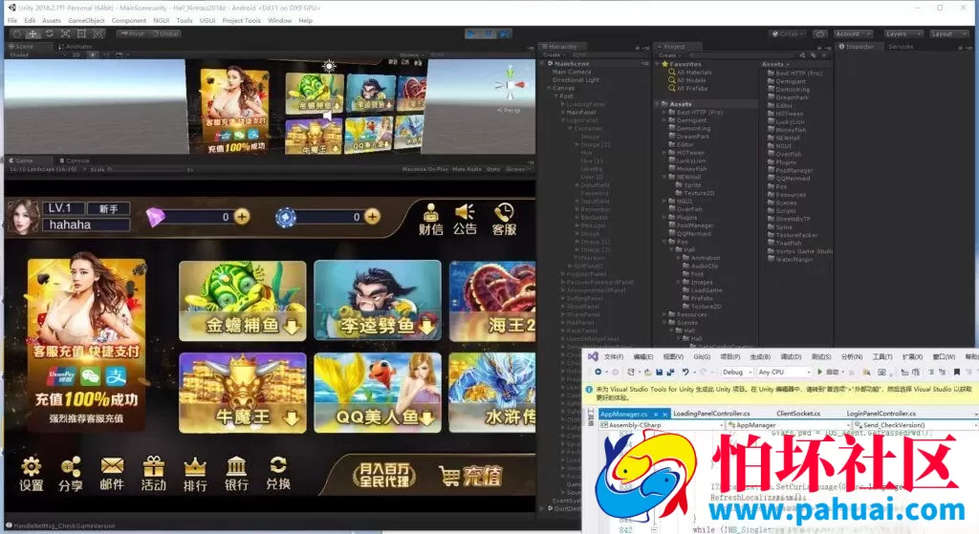Click the 启动 start button in Visual Studio

[829, 372]
